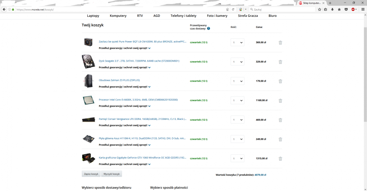367x191 pixels.
Task: Open delivery time help question-mark icon
Action: click(x=208, y=29)
